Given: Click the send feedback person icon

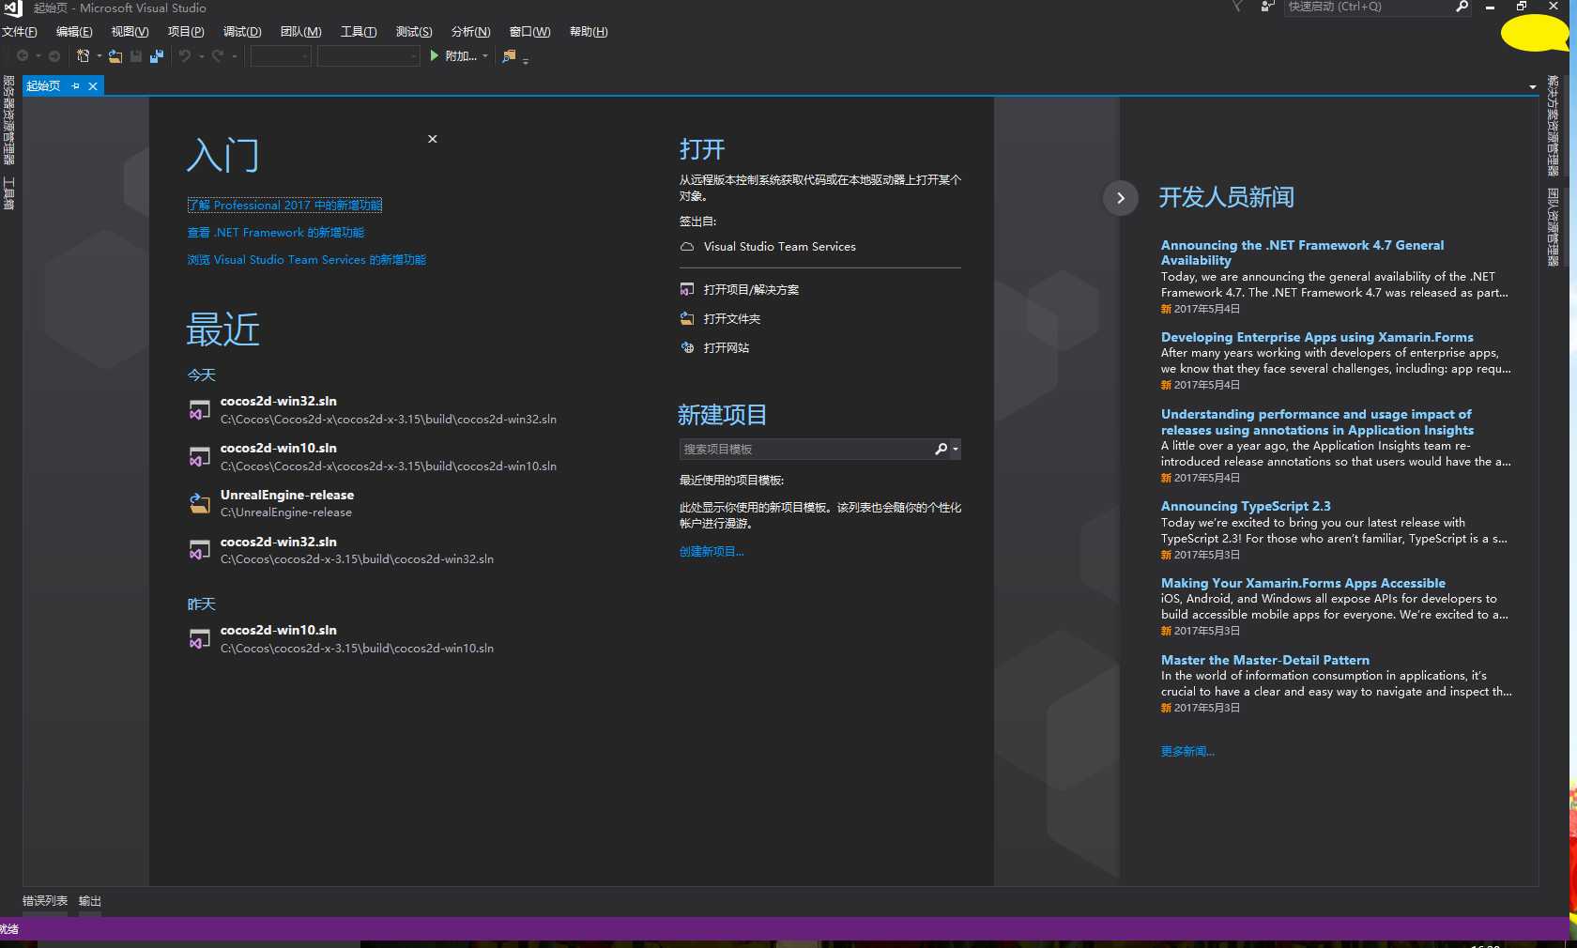Looking at the screenshot, I should pyautogui.click(x=1267, y=7).
